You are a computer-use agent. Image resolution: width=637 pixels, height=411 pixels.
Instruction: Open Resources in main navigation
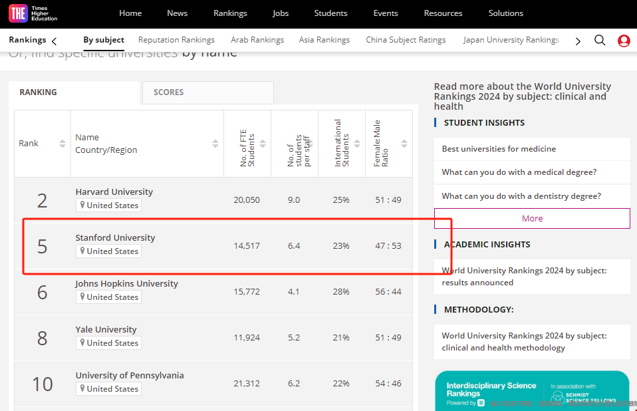click(x=444, y=13)
